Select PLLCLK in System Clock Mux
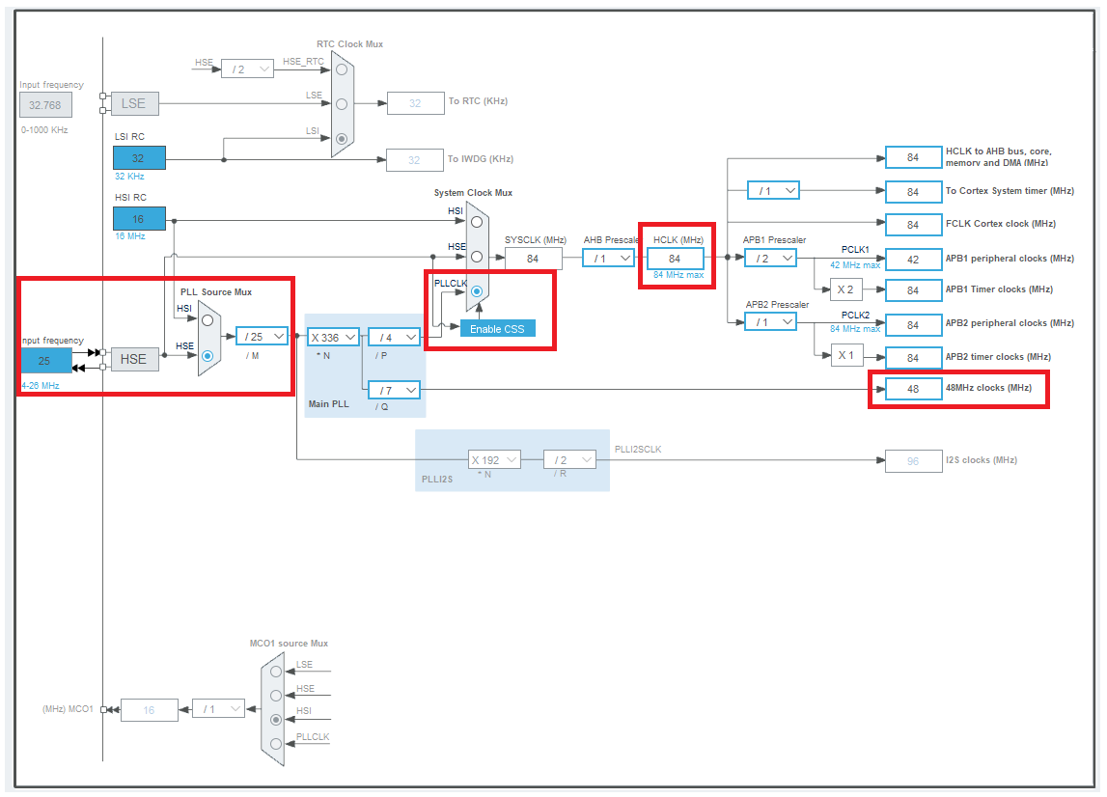The width and height of the screenshot is (1107, 797). pyautogui.click(x=477, y=290)
